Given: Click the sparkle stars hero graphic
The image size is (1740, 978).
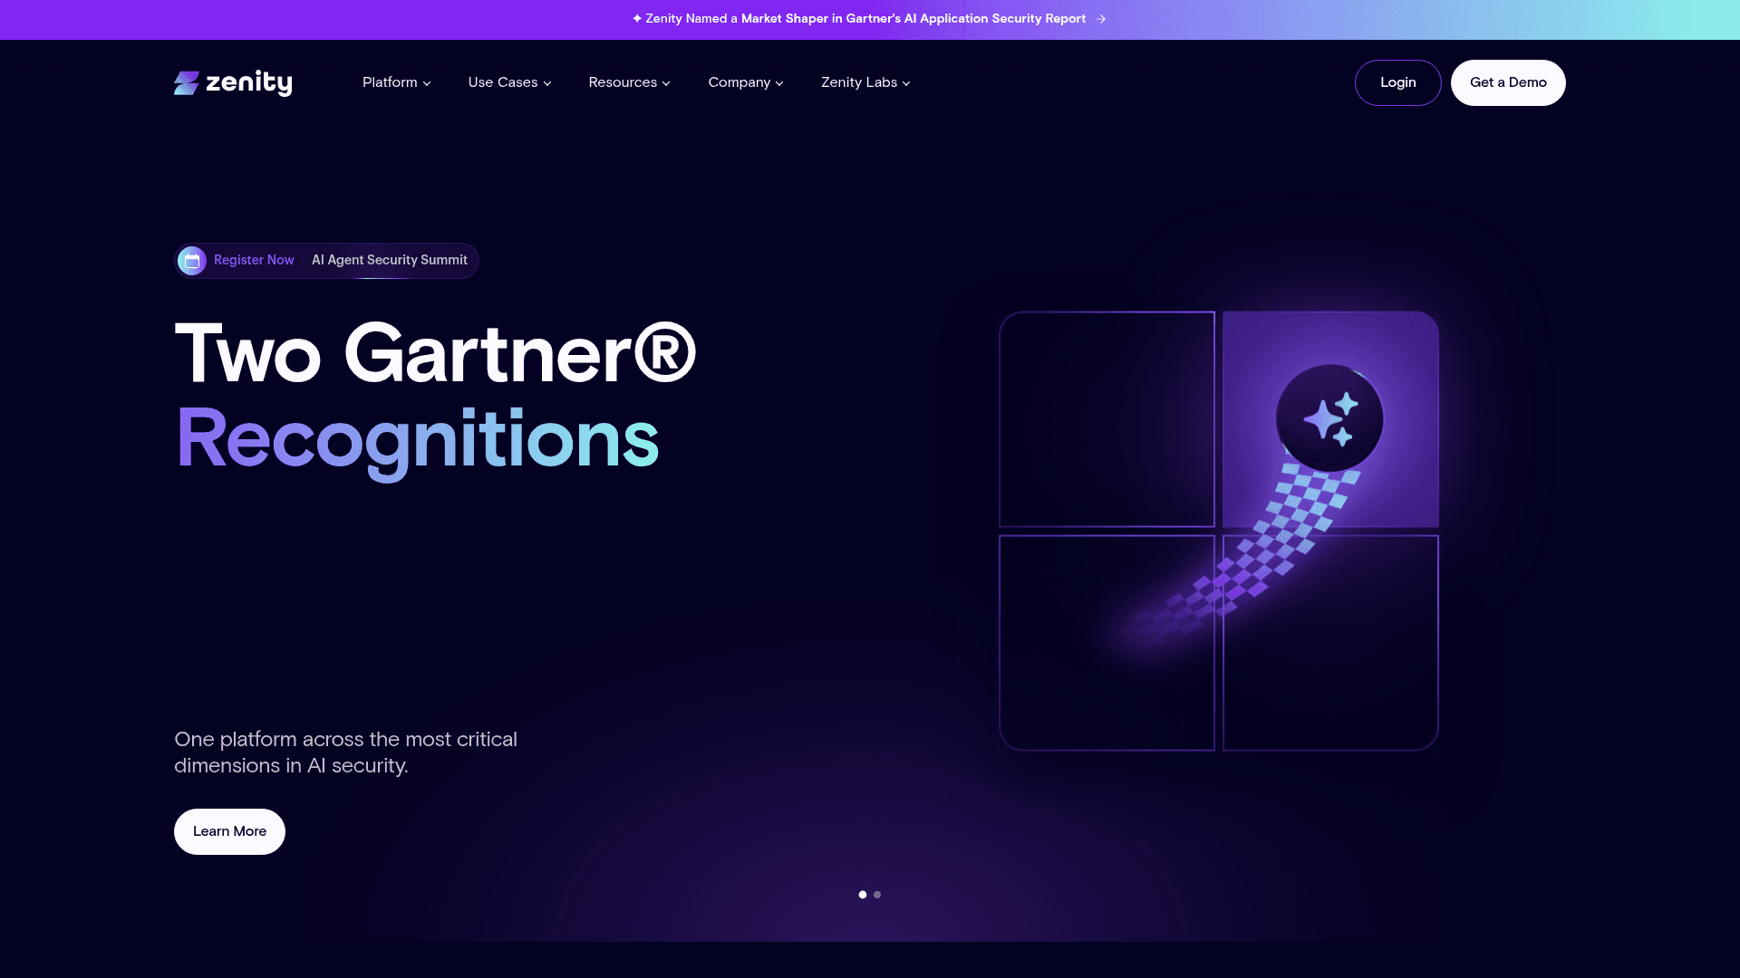Looking at the screenshot, I should point(1329,418).
